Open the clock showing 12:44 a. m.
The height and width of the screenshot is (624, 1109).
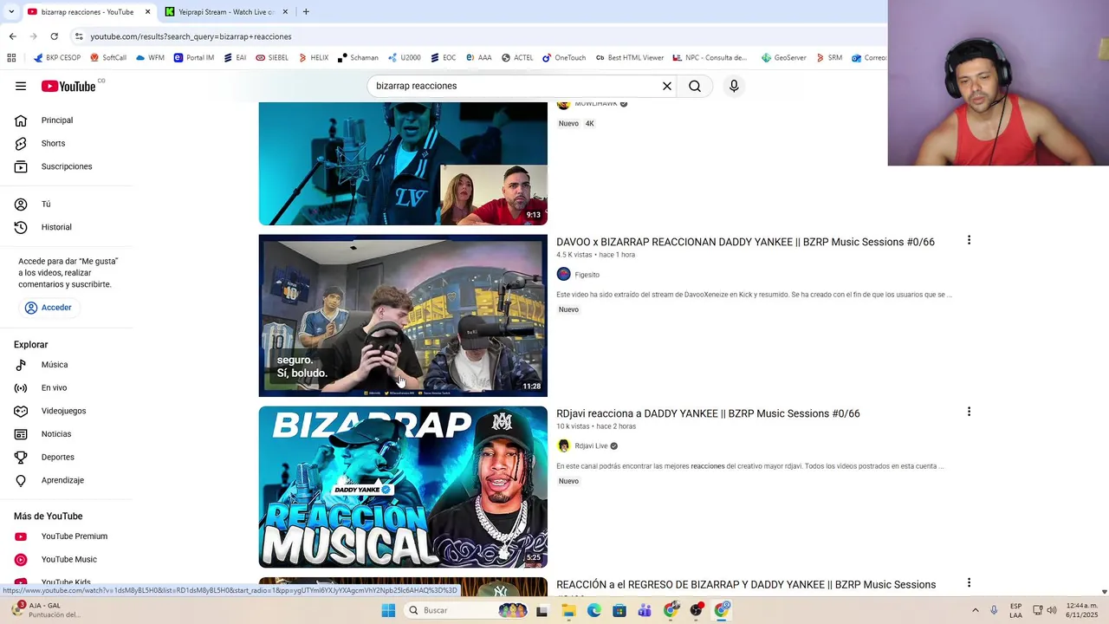[x=1082, y=610]
